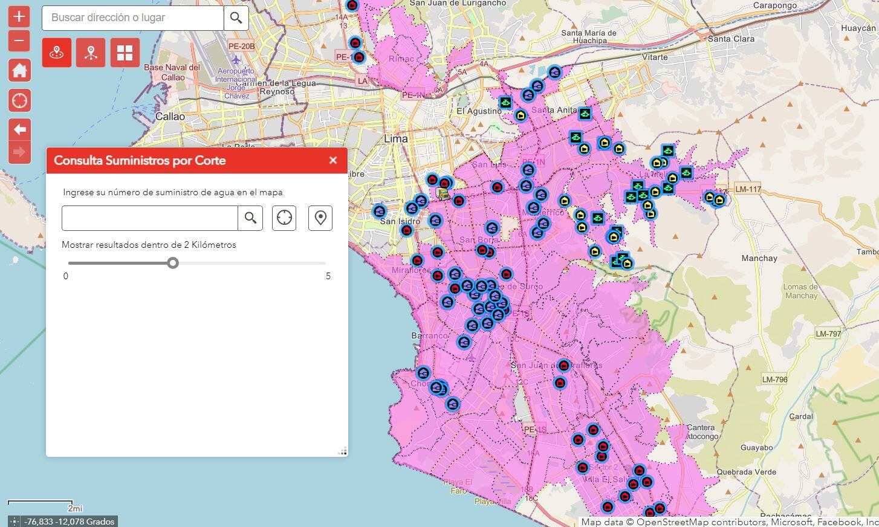Open the four-squares grid widget
The height and width of the screenshot is (527, 879).
coord(125,53)
